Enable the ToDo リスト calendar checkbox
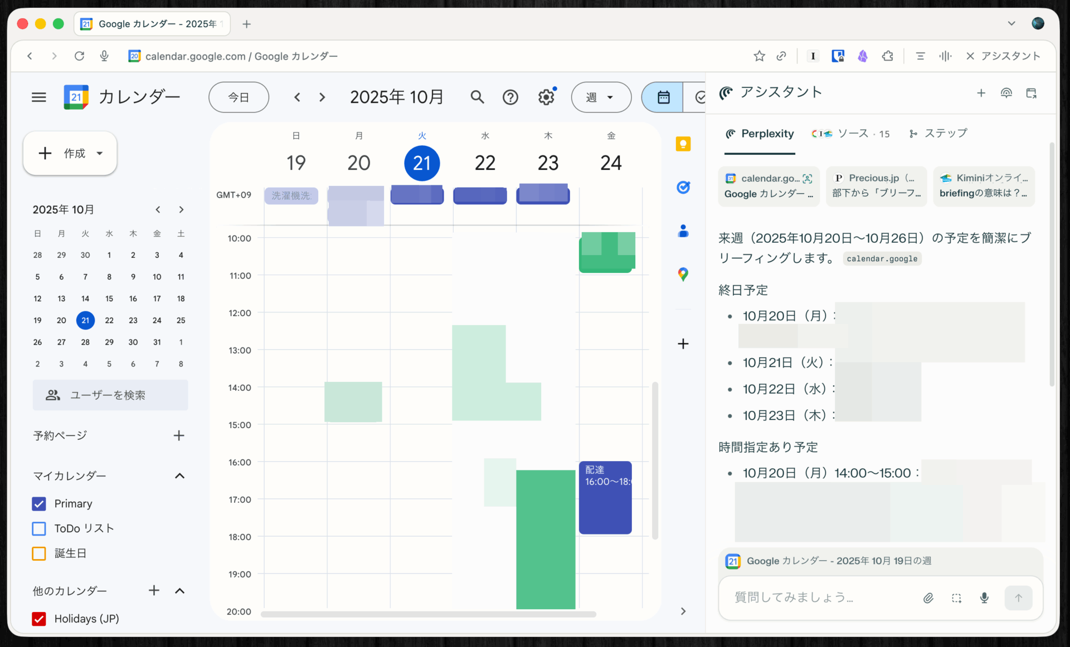This screenshot has height=647, width=1070. (x=39, y=528)
